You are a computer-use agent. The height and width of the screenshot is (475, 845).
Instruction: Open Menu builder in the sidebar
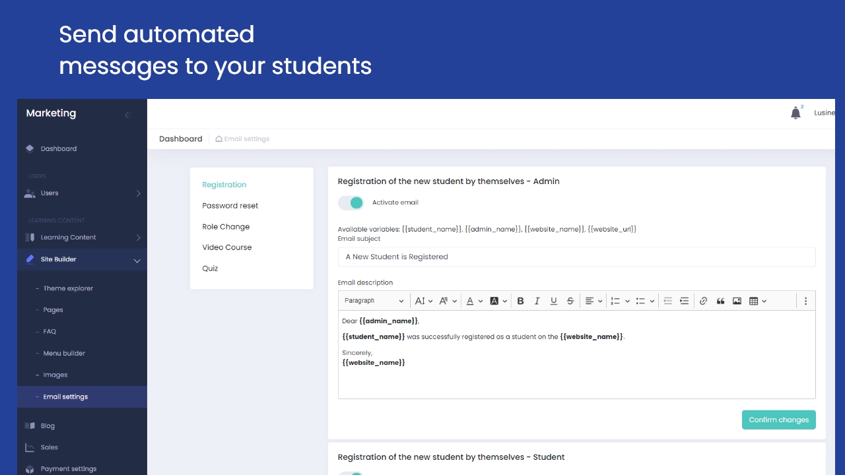pos(64,354)
